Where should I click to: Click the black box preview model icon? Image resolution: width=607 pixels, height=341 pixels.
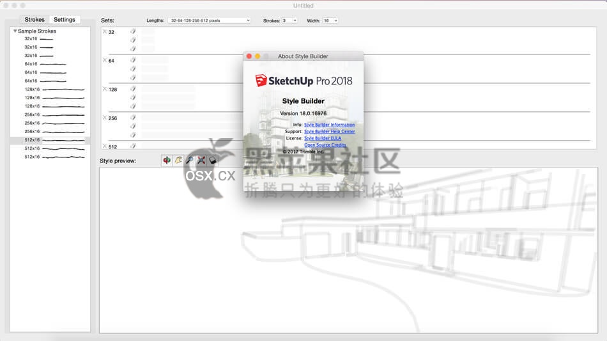(213, 160)
